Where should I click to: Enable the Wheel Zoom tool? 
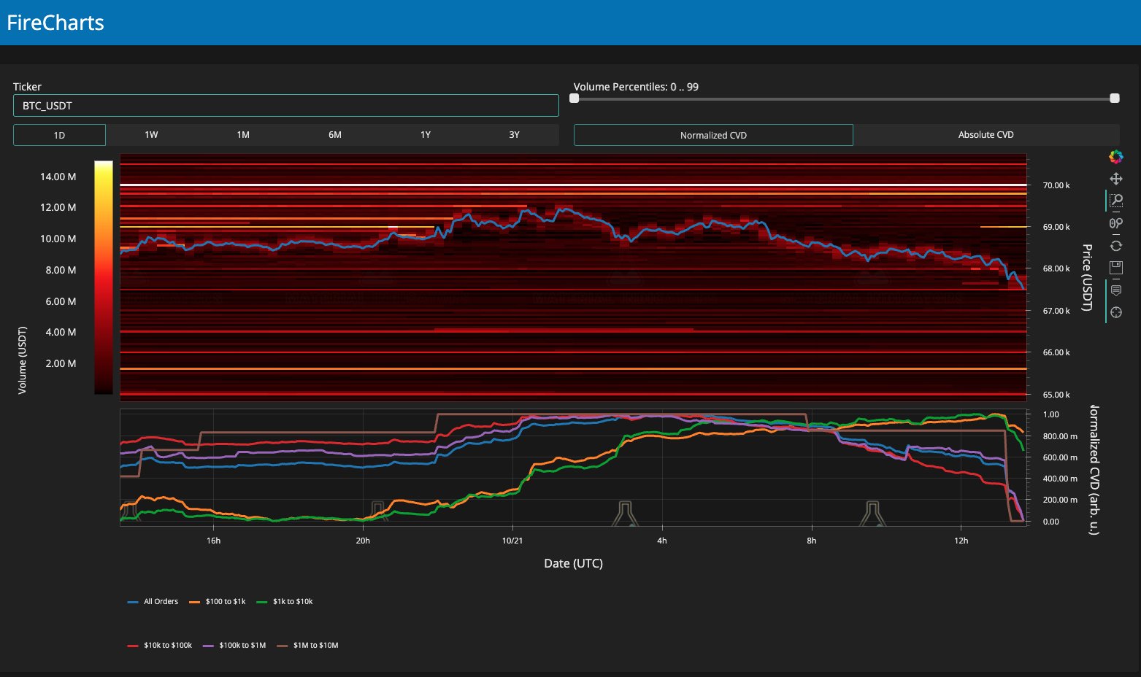[1115, 223]
